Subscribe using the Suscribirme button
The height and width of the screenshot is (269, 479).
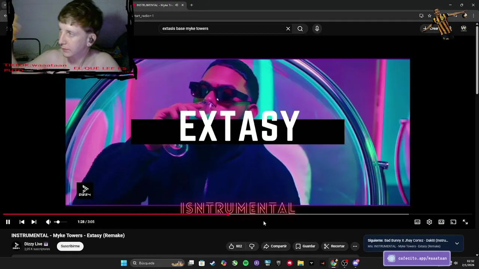point(70,246)
